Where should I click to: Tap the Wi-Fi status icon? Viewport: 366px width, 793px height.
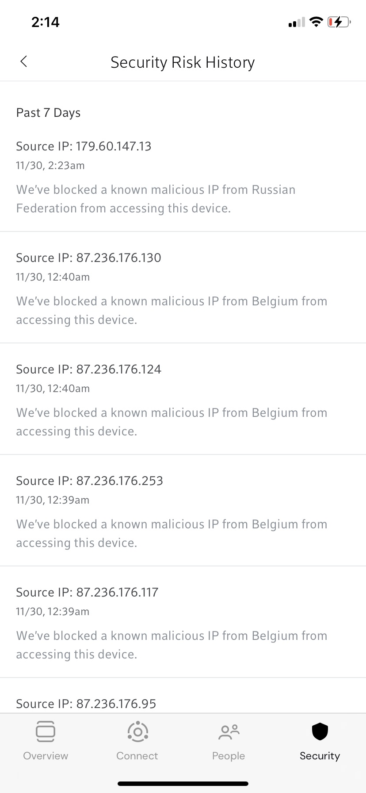316,22
